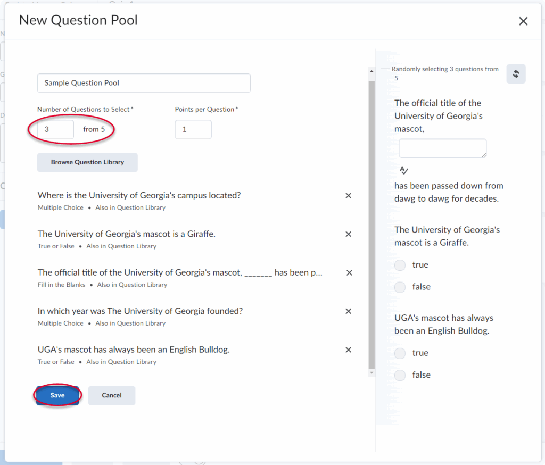This screenshot has height=465, width=545.
Task: Click the question pool title field
Action: pyautogui.click(x=144, y=83)
